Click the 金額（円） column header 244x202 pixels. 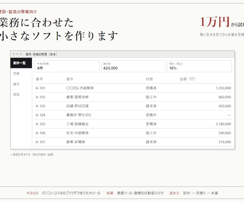pos(188,79)
